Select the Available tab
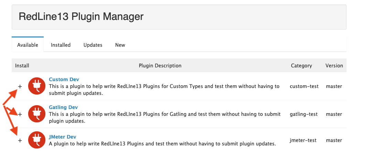This screenshot has width=382, height=164. pos(28,45)
